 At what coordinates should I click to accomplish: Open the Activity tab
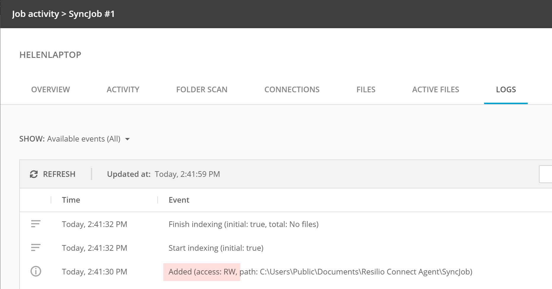123,90
